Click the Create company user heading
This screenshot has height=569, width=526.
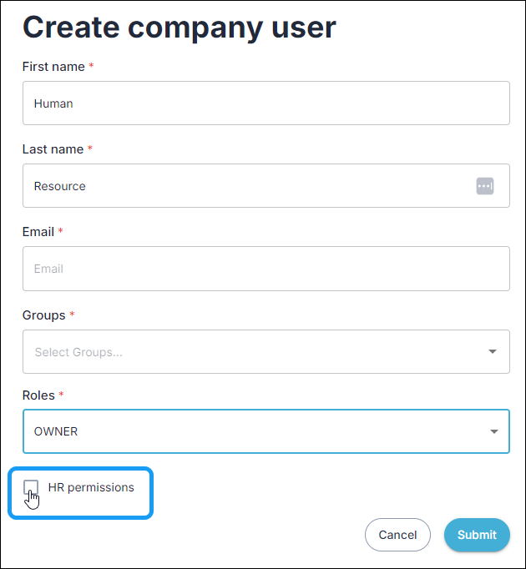(180, 28)
